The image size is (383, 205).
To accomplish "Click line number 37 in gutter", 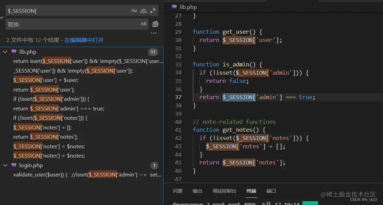I will (178, 97).
